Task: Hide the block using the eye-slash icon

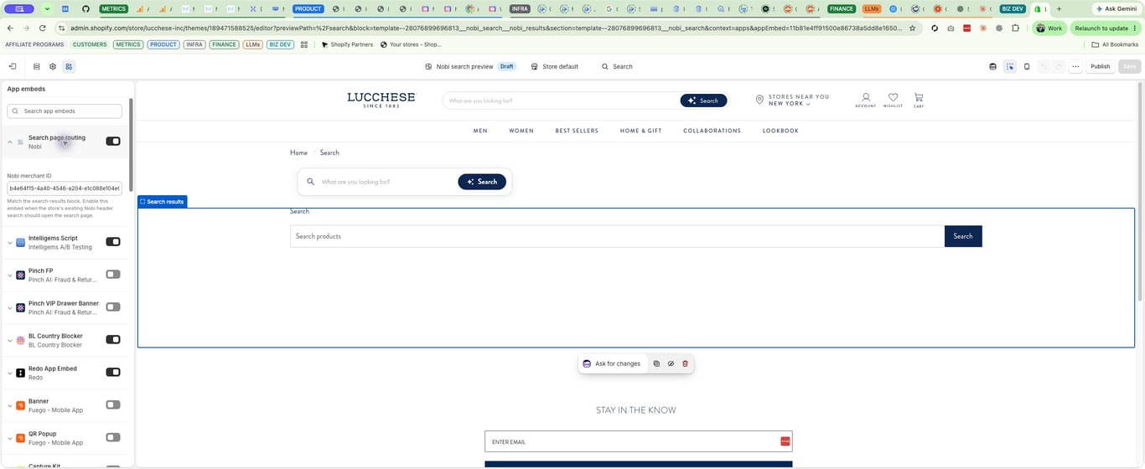Action: [x=671, y=363]
